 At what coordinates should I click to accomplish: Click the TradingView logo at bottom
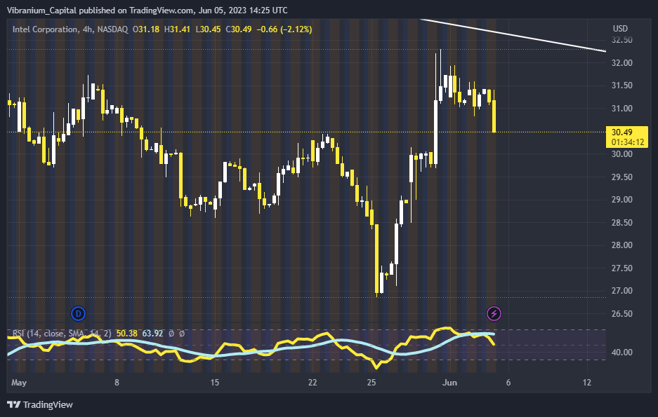pyautogui.click(x=40, y=404)
